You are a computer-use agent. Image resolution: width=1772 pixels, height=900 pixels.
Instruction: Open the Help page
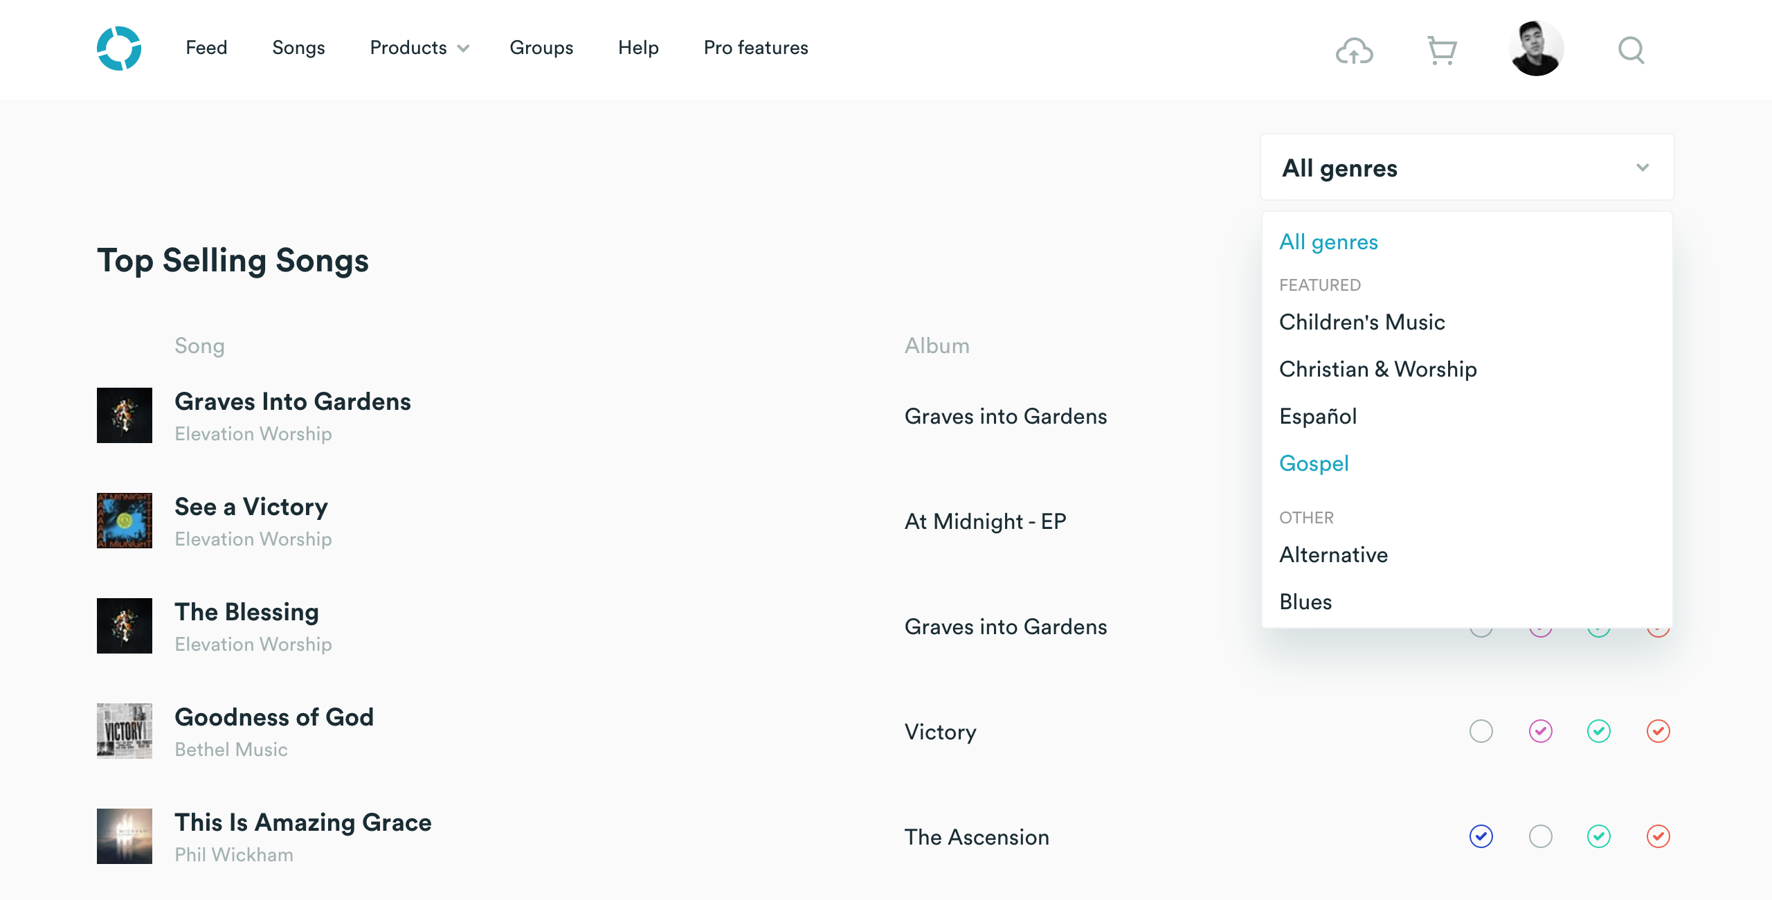click(638, 48)
